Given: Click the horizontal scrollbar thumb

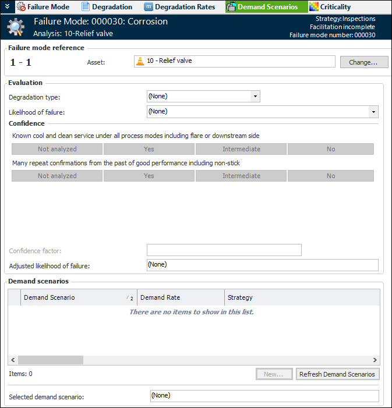Looking at the screenshot, I should coord(51,360).
